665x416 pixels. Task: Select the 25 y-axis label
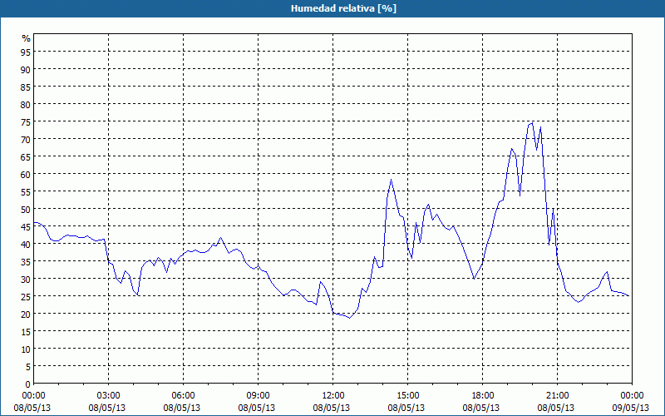coord(26,296)
